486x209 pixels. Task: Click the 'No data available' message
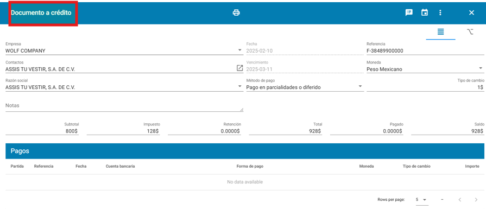coord(245,182)
